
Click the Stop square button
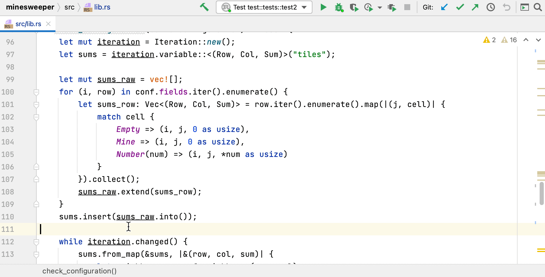[x=407, y=7]
